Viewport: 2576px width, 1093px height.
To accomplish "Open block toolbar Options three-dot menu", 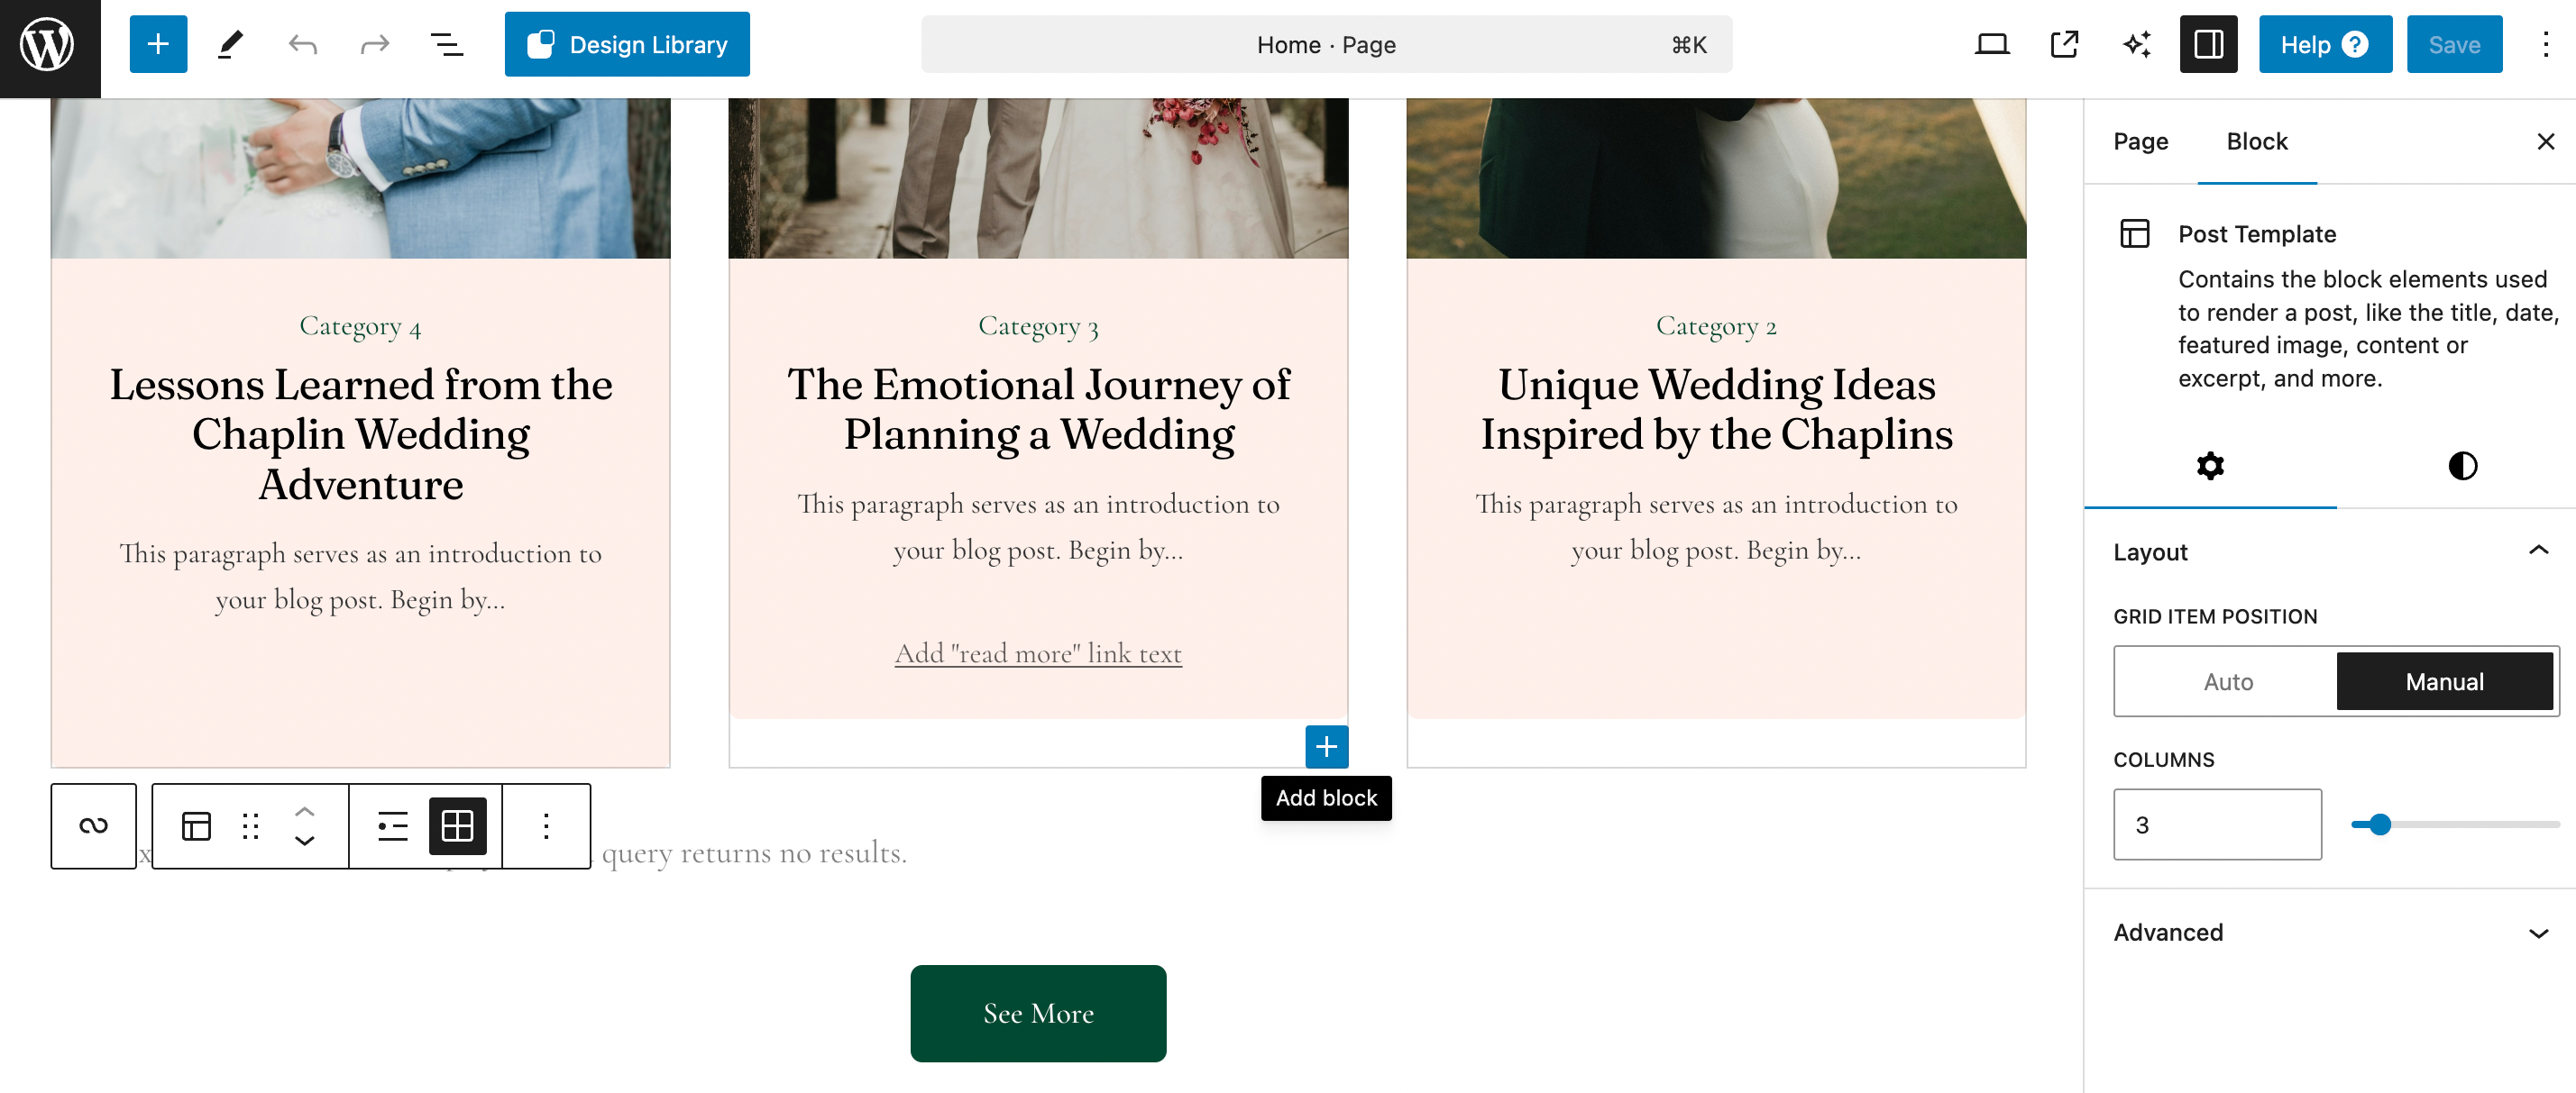I will (x=546, y=825).
